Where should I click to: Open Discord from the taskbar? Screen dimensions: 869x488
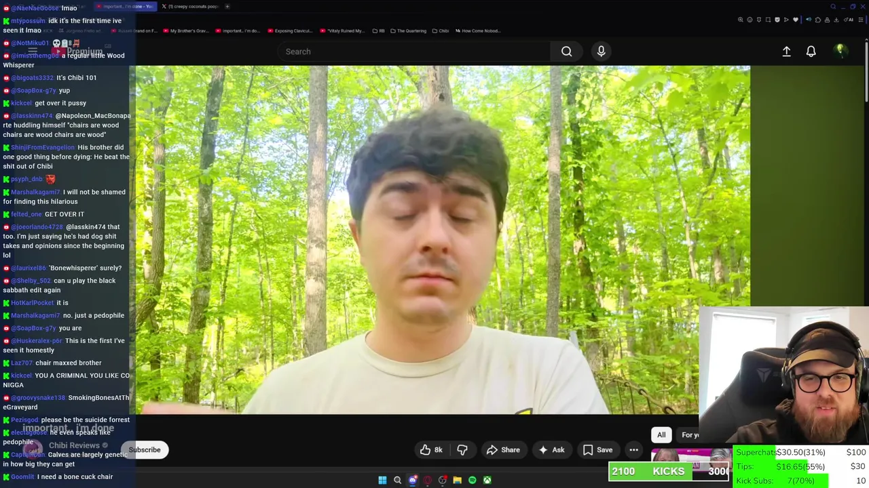pyautogui.click(x=413, y=481)
